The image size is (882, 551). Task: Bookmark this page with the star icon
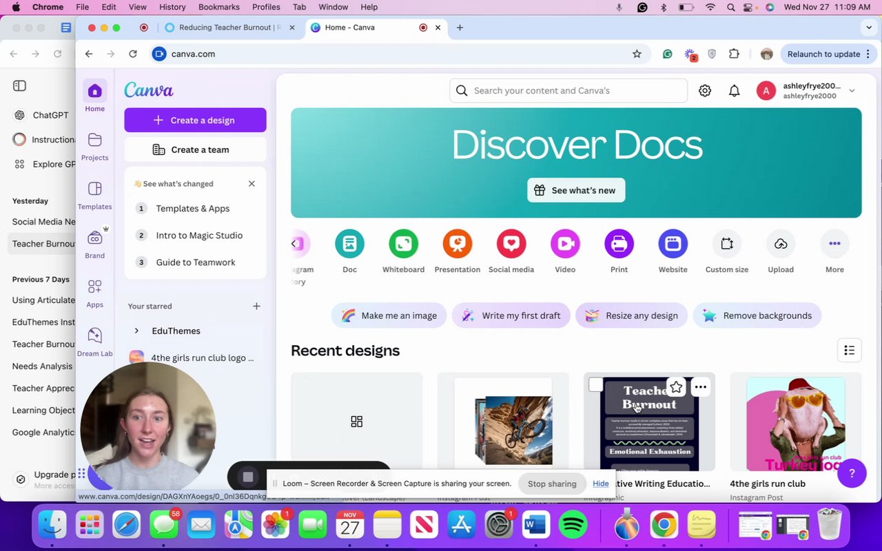(x=637, y=54)
